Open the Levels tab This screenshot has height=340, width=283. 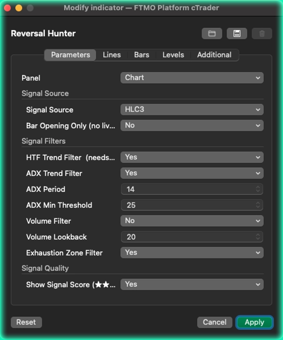point(173,55)
